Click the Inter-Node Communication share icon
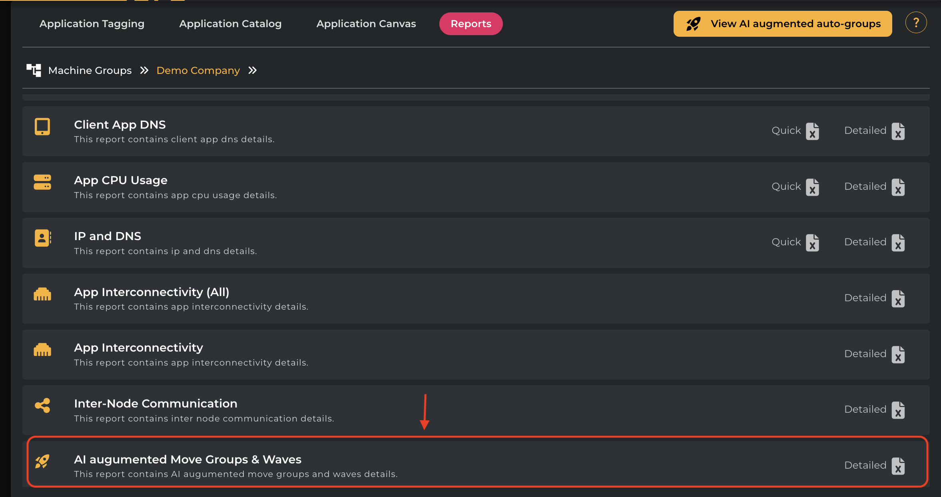Viewport: 941px width, 497px height. pos(42,406)
